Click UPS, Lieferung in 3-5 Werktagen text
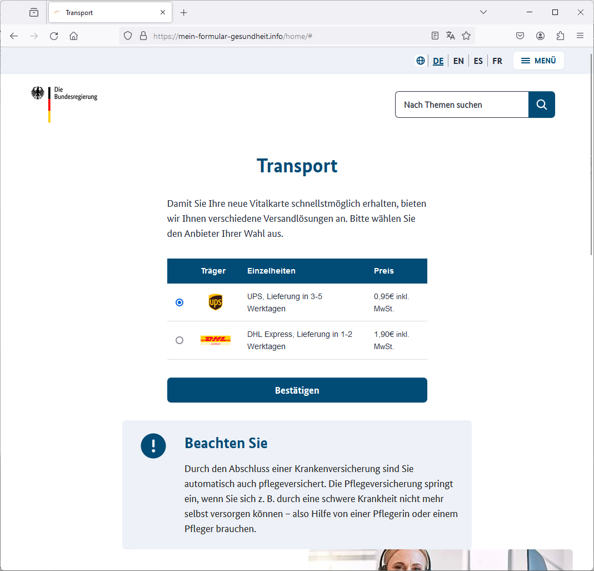 (x=285, y=302)
